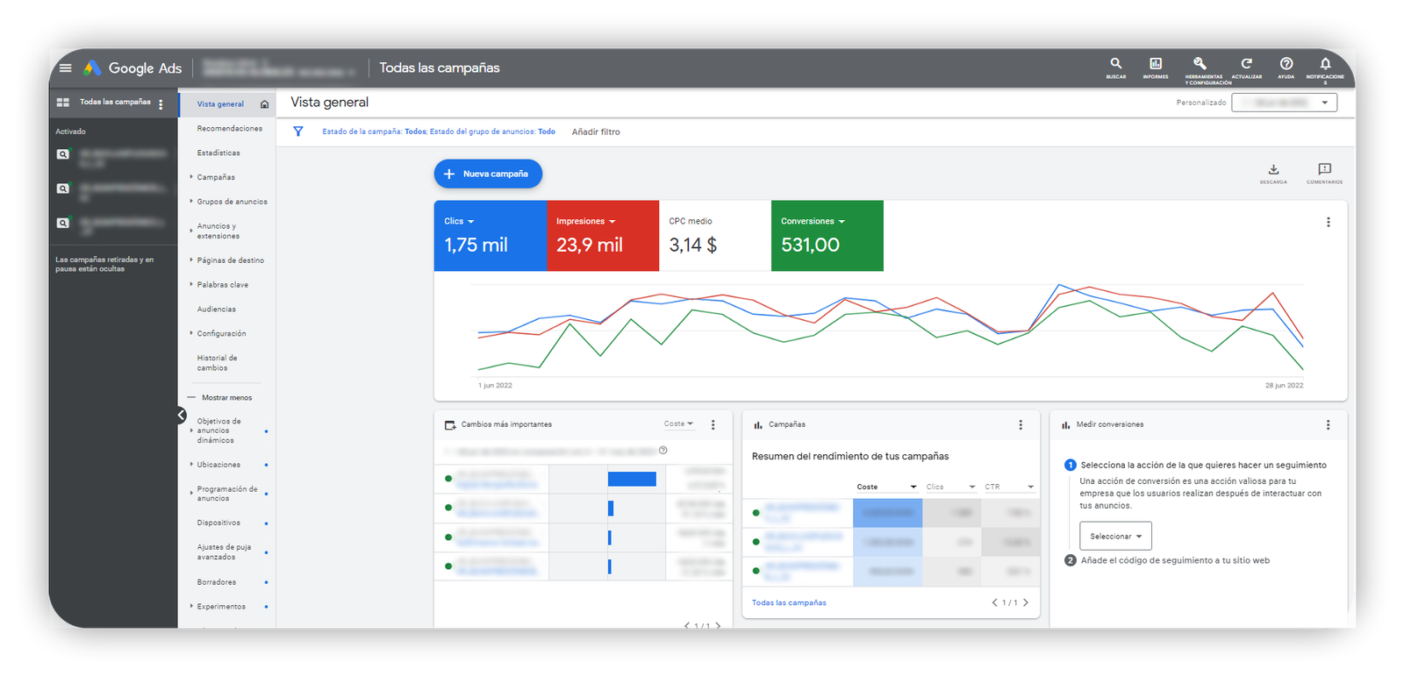Open the notifications bell icon
The image size is (1404, 676).
1325,64
